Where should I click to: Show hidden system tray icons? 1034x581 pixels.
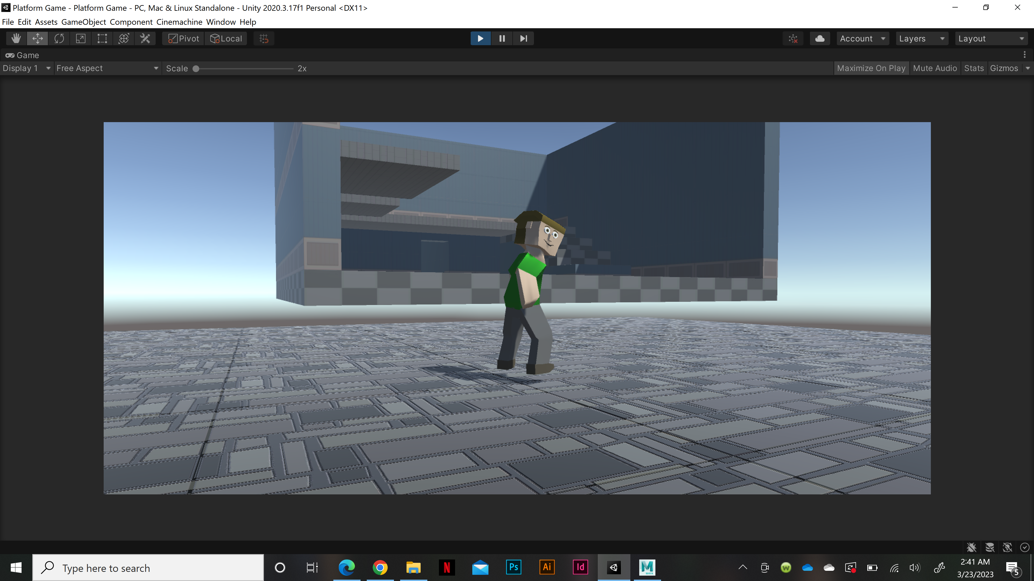(x=743, y=567)
